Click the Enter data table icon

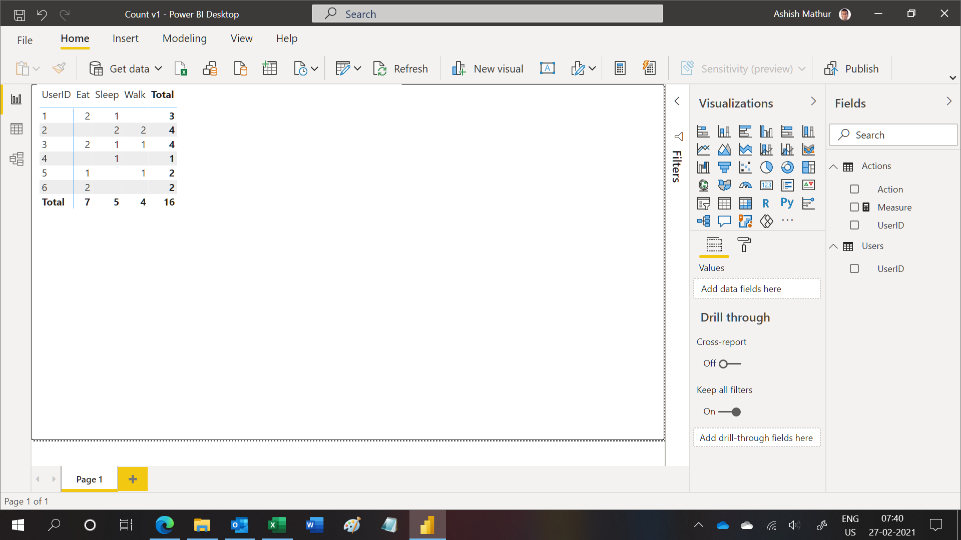coord(270,68)
